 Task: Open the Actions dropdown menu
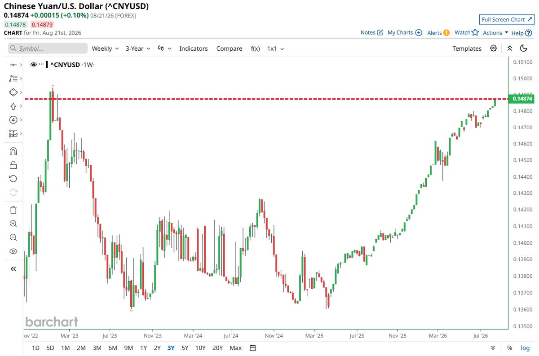coord(495,33)
